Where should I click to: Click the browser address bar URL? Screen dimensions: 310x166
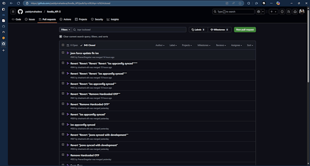click(x=70, y=3)
